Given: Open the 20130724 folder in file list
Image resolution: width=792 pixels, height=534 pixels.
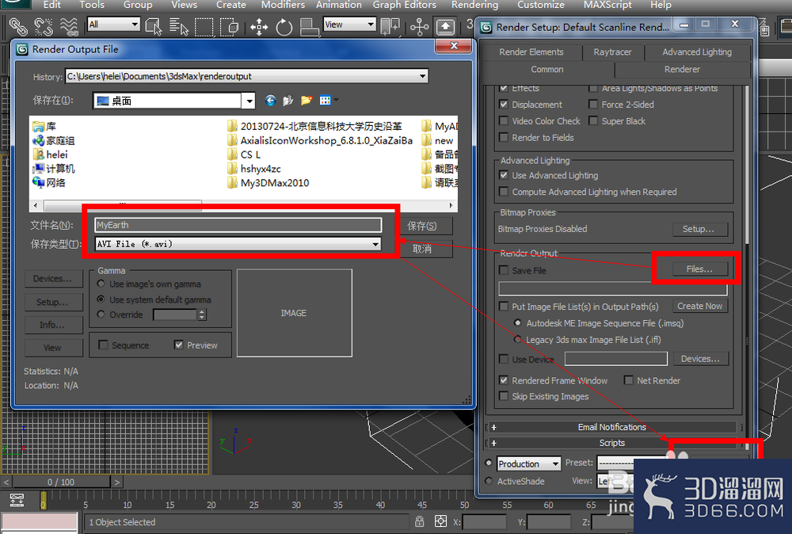Looking at the screenshot, I should 314,126.
